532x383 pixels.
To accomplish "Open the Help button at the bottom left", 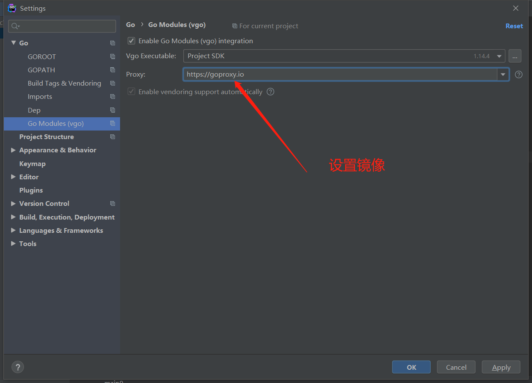I will tap(18, 367).
